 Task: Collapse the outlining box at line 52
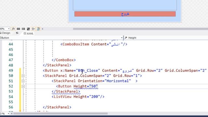(23, 86)
